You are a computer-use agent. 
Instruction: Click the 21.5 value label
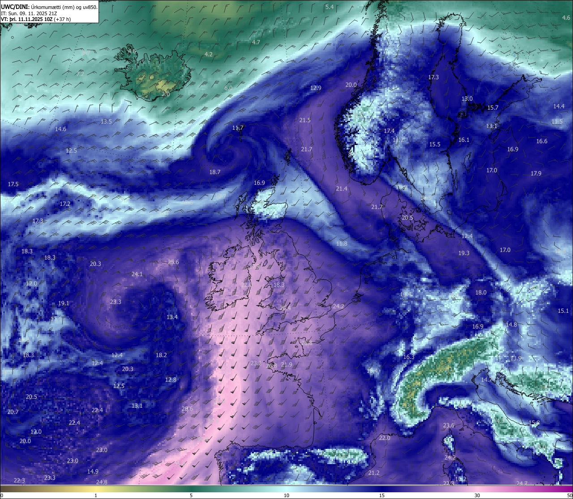305,120
